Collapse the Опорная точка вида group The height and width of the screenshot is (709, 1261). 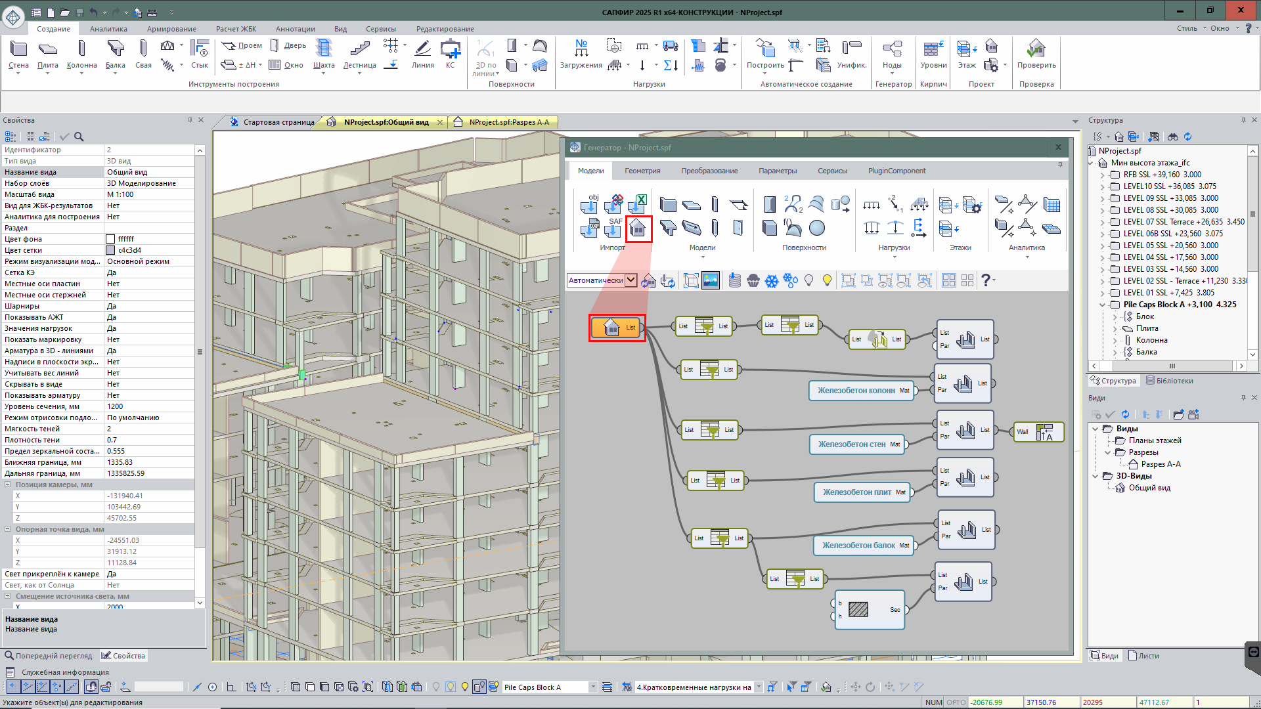click(8, 529)
